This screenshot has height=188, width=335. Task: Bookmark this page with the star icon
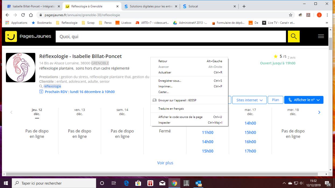coord(291,15)
